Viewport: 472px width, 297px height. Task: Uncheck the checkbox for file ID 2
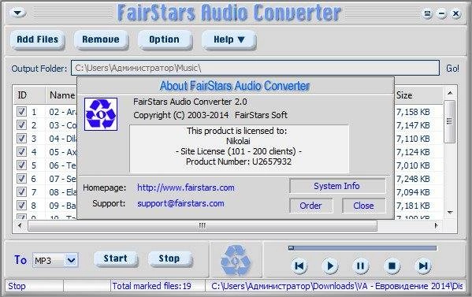click(x=21, y=125)
